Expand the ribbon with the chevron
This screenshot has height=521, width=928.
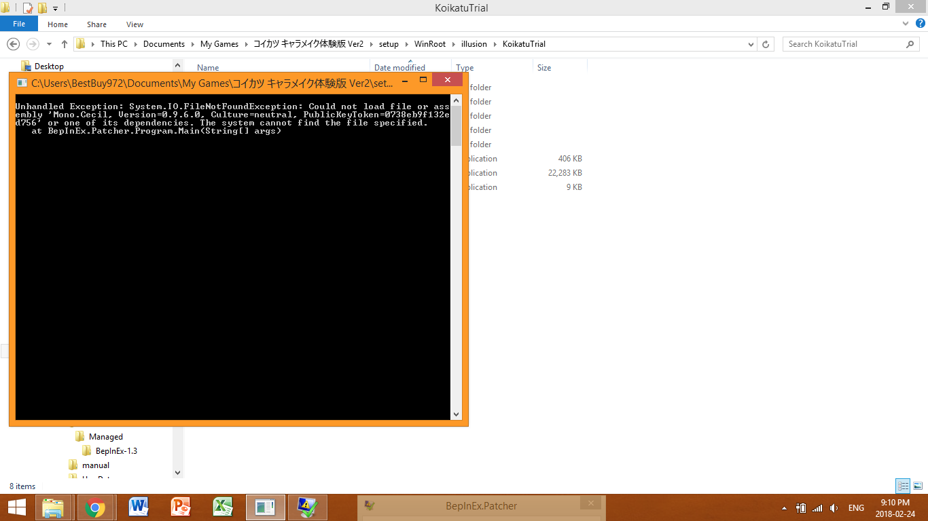tap(906, 24)
